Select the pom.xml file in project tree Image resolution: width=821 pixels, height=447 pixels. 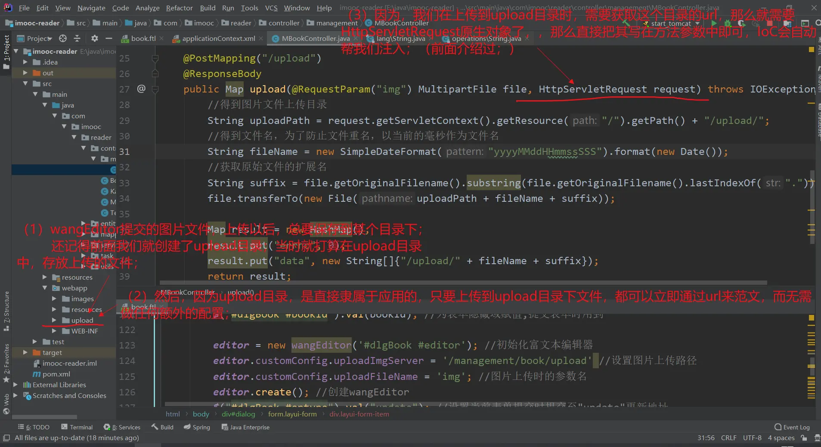click(x=56, y=374)
